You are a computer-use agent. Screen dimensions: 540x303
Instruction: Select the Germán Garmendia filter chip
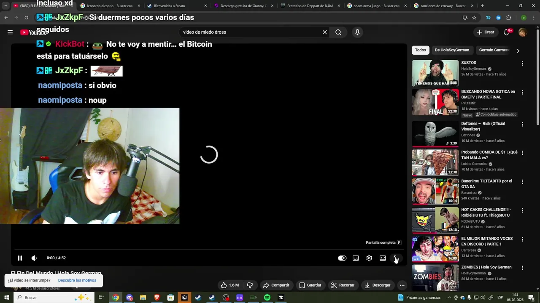[494, 50]
